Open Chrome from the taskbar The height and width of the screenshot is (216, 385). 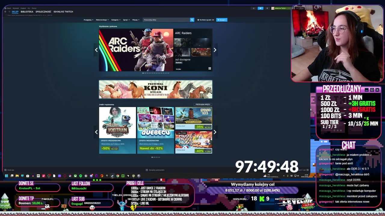coord(118,176)
